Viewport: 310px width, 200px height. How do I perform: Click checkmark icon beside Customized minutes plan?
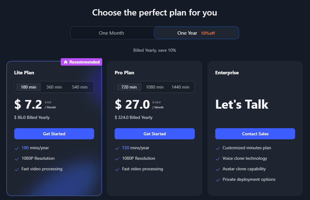(x=218, y=148)
